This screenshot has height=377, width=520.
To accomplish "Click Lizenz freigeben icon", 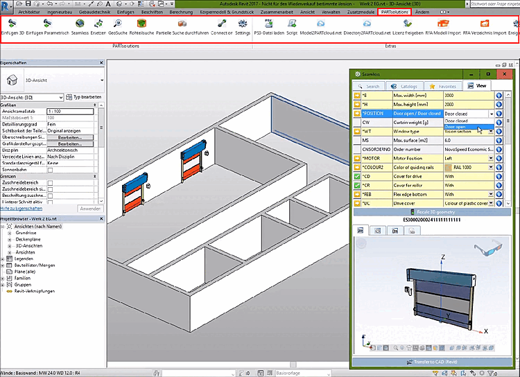I will coord(408,23).
